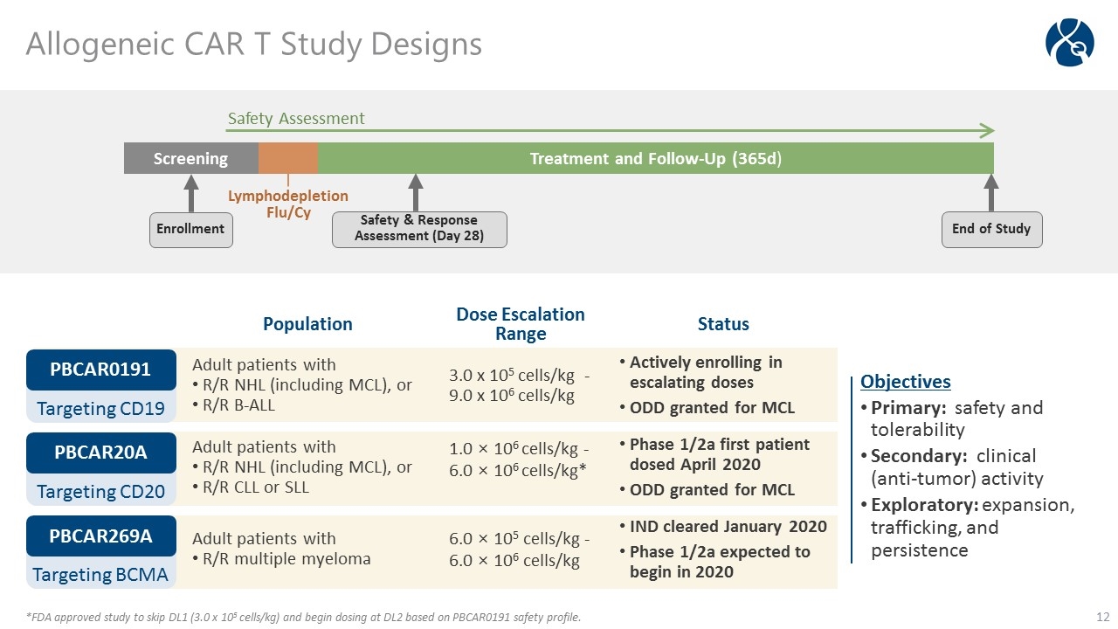Click the R/R multiple myeloma bullet

click(281, 559)
